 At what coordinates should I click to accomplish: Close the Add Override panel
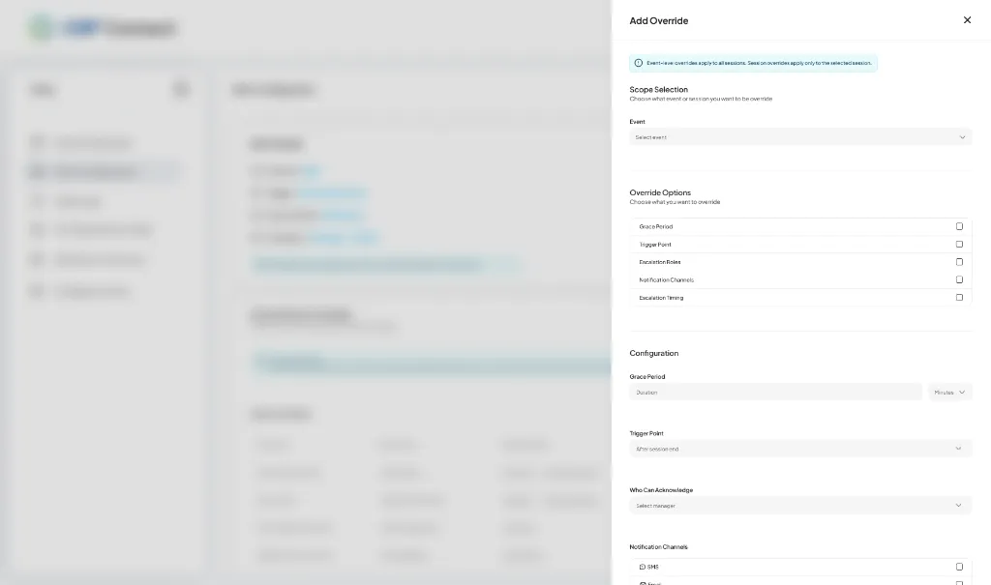click(967, 20)
